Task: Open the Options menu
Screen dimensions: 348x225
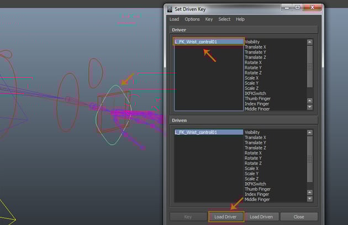Action: coord(192,19)
